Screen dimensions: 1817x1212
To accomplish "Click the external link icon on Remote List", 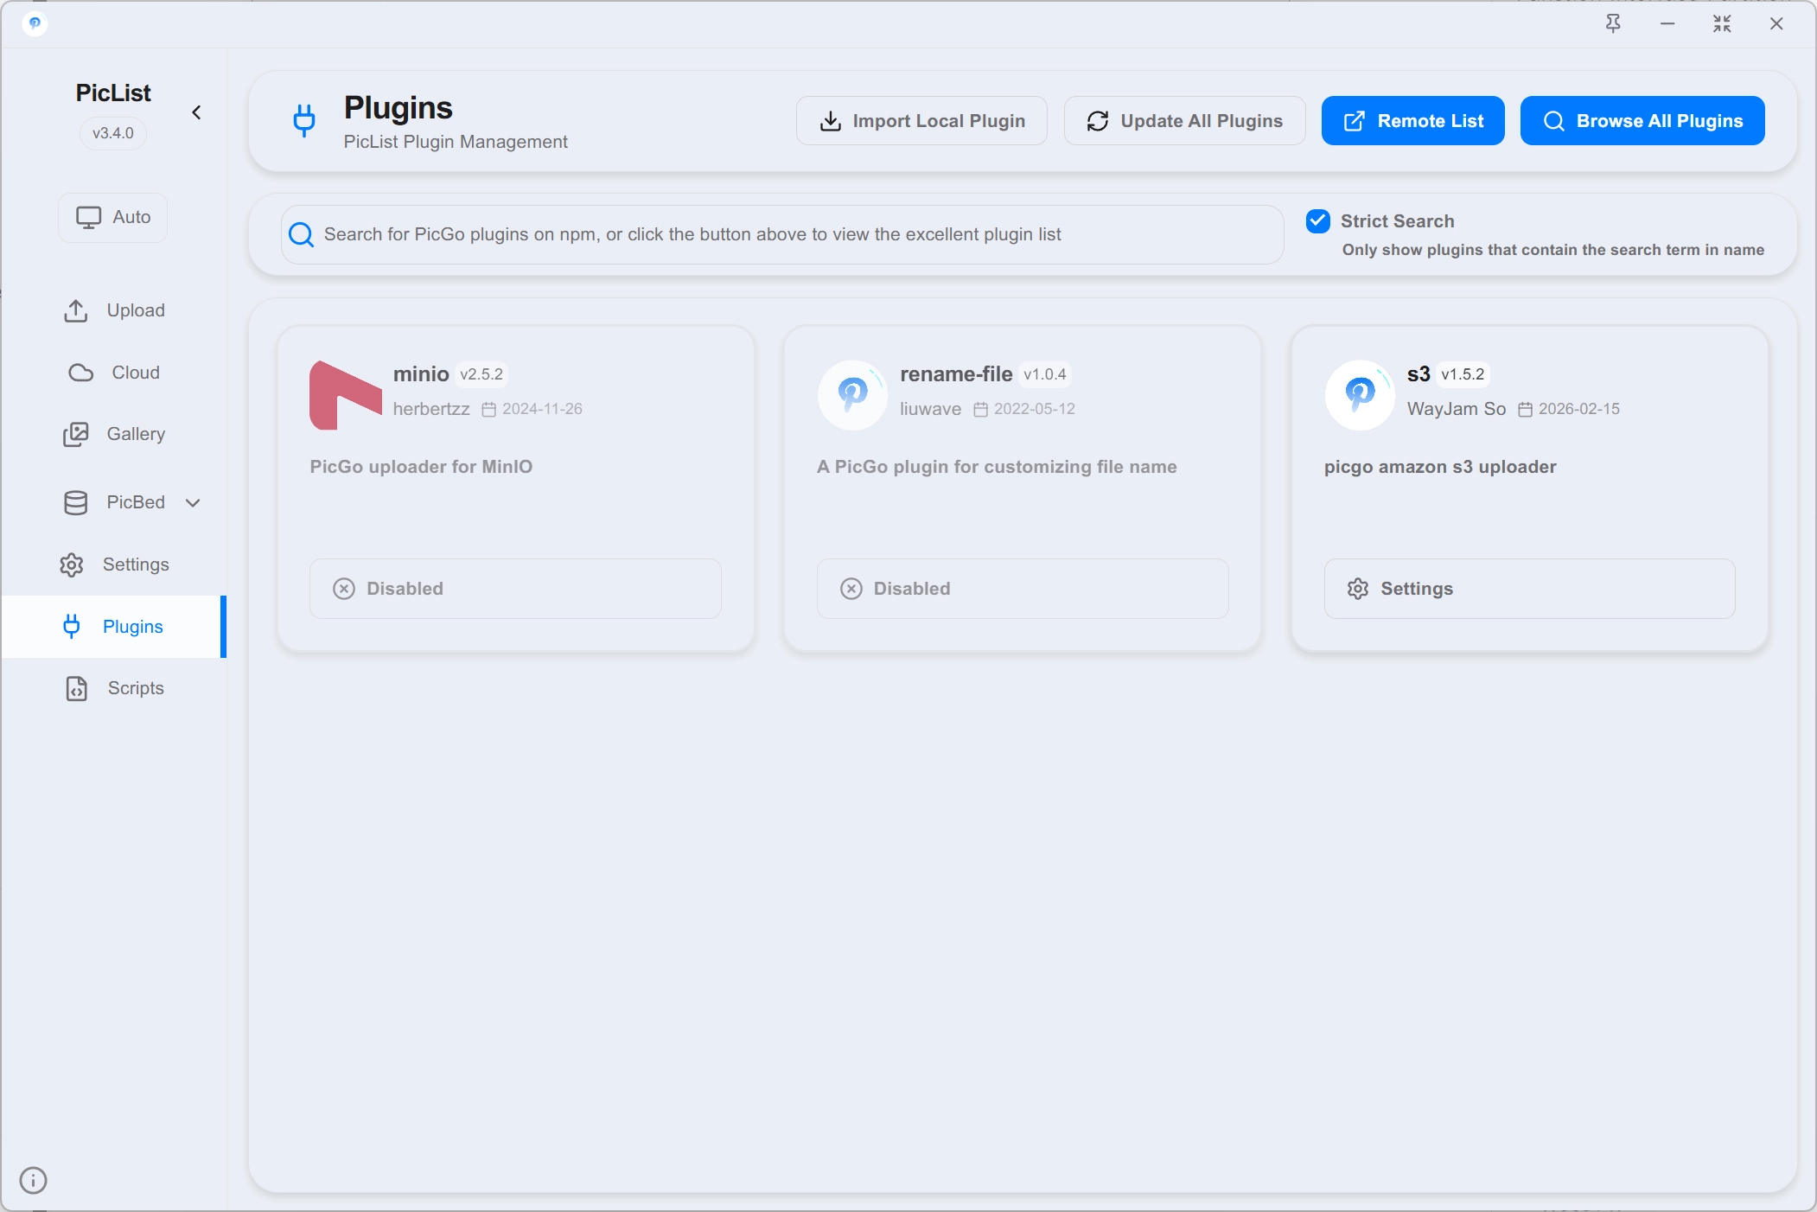I will (x=1355, y=121).
